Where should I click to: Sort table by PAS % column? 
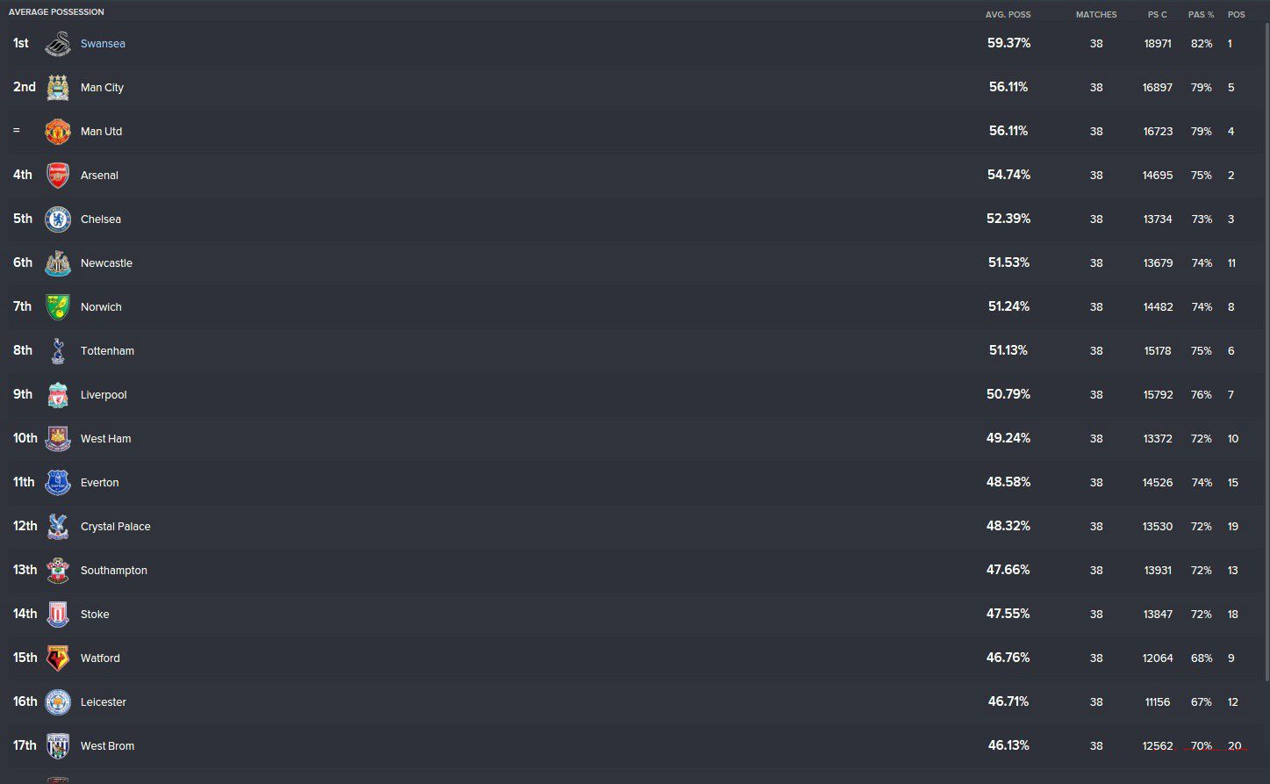click(1202, 15)
